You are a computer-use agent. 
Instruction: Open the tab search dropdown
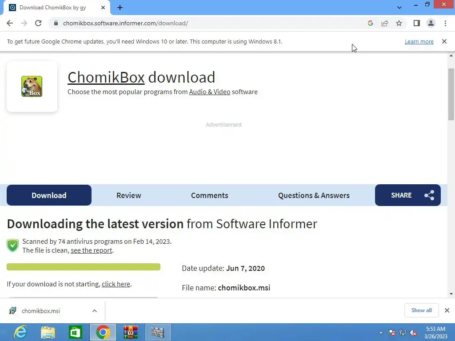tap(399, 8)
